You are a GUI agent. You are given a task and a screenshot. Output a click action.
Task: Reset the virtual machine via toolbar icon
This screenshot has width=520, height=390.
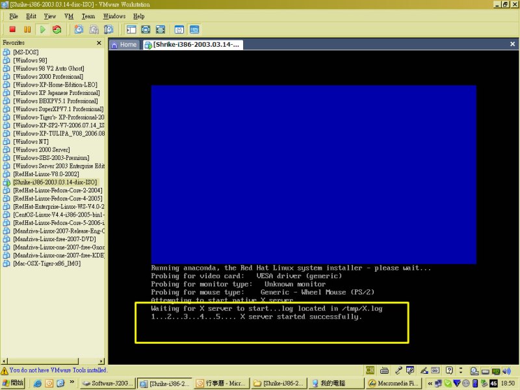coord(57,29)
